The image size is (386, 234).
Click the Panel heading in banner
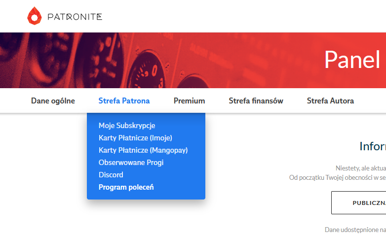point(352,60)
